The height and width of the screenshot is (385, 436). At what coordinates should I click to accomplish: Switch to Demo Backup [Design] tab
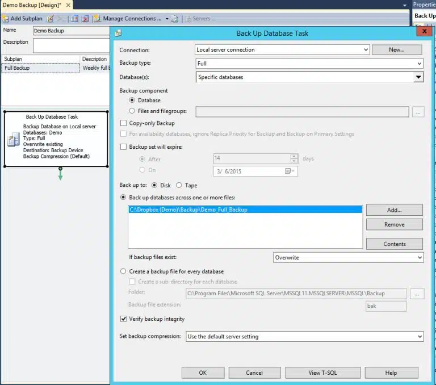32,5
